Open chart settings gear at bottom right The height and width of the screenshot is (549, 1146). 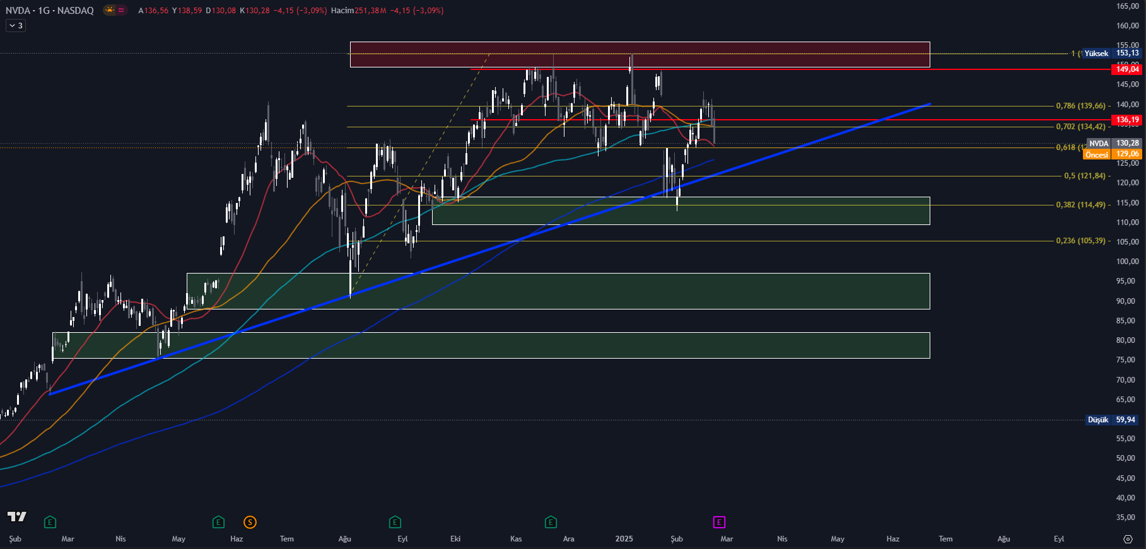(1128, 539)
